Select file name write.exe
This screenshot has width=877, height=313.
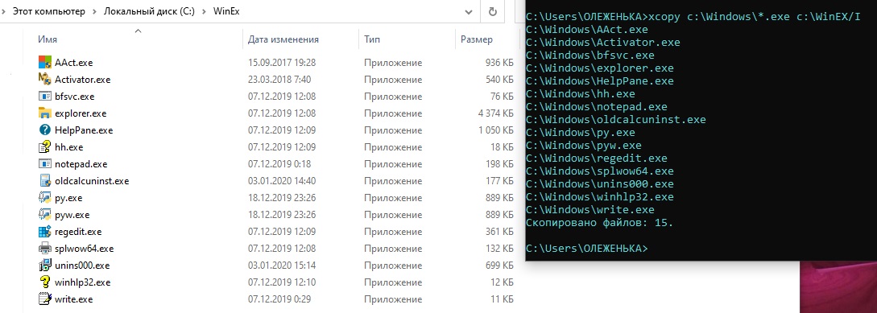coord(74,299)
